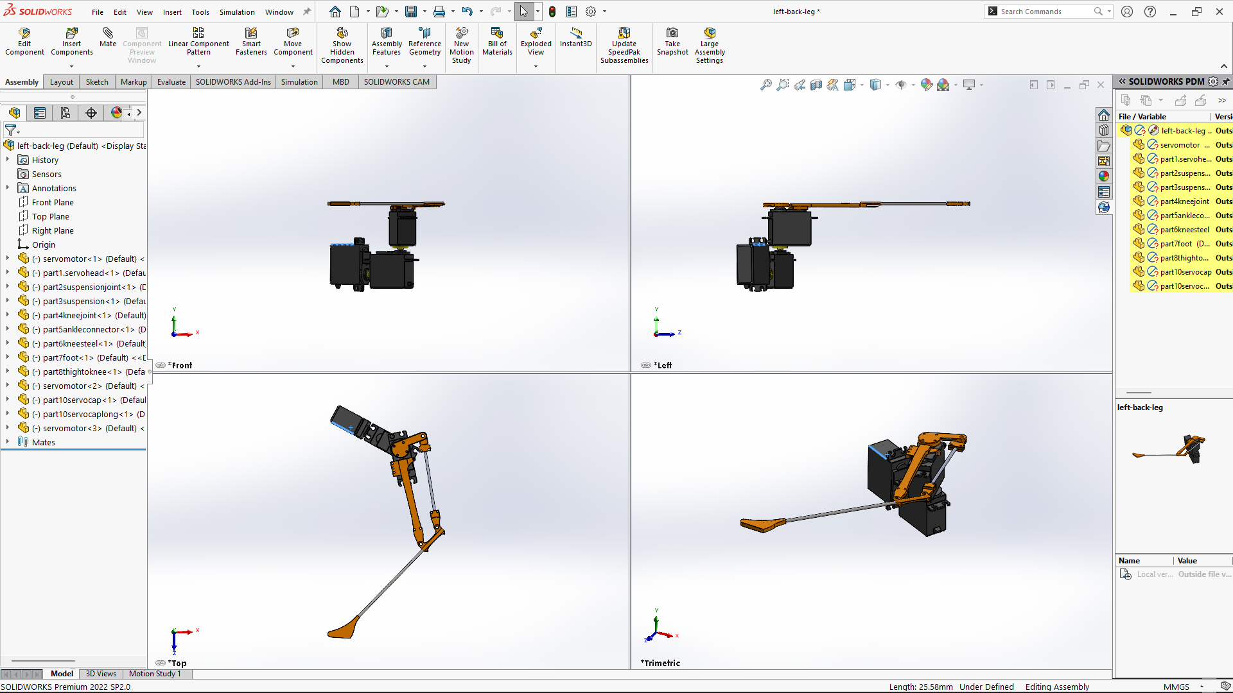This screenshot has width=1233, height=693.
Task: Switch to the Evaluate tab
Action: (x=171, y=81)
